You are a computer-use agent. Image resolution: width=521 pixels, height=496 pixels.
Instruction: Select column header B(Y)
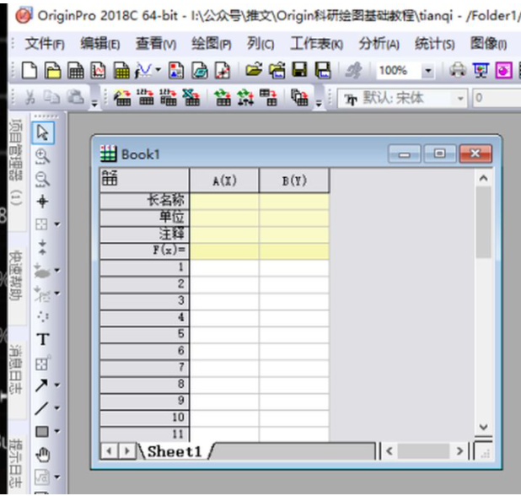coord(294,181)
